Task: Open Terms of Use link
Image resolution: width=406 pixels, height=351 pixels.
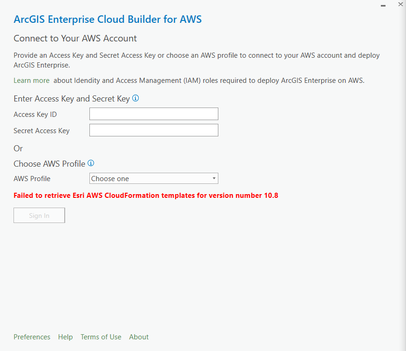Action: coord(101,337)
